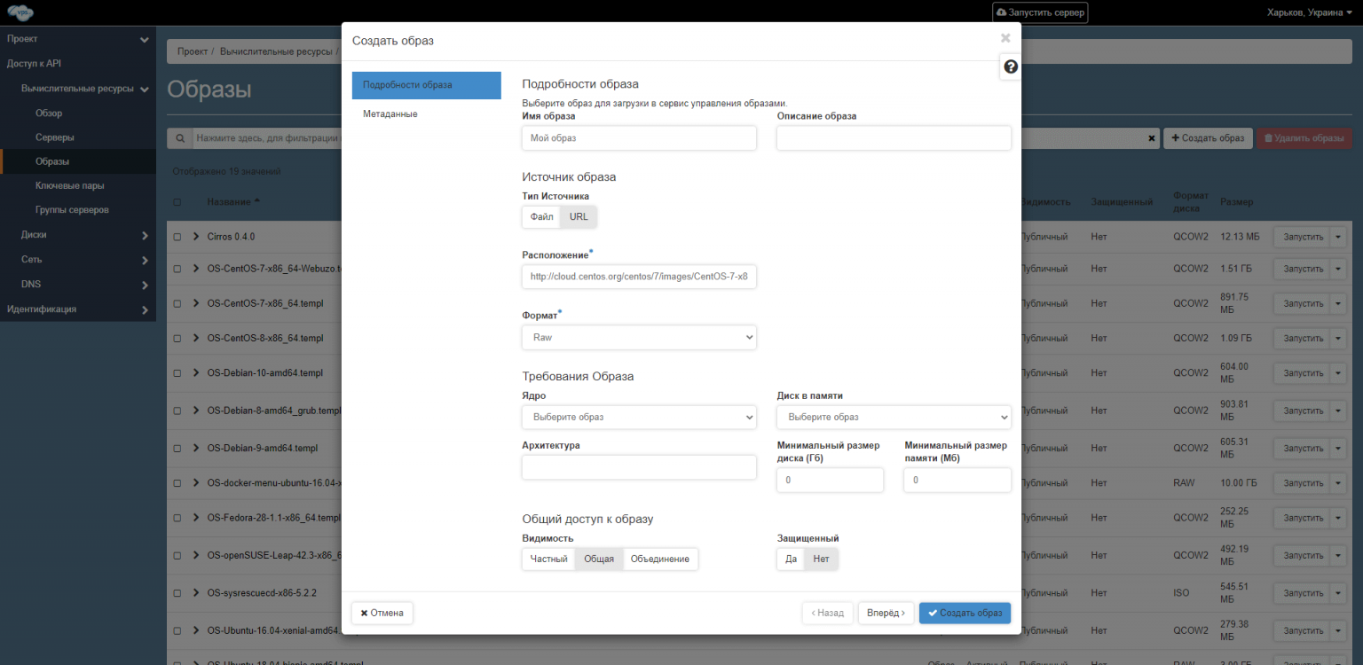Screen dimensions: 1363x665
Task: Click Запустить button for Cirros 0.4.0 row
Action: (x=1303, y=237)
